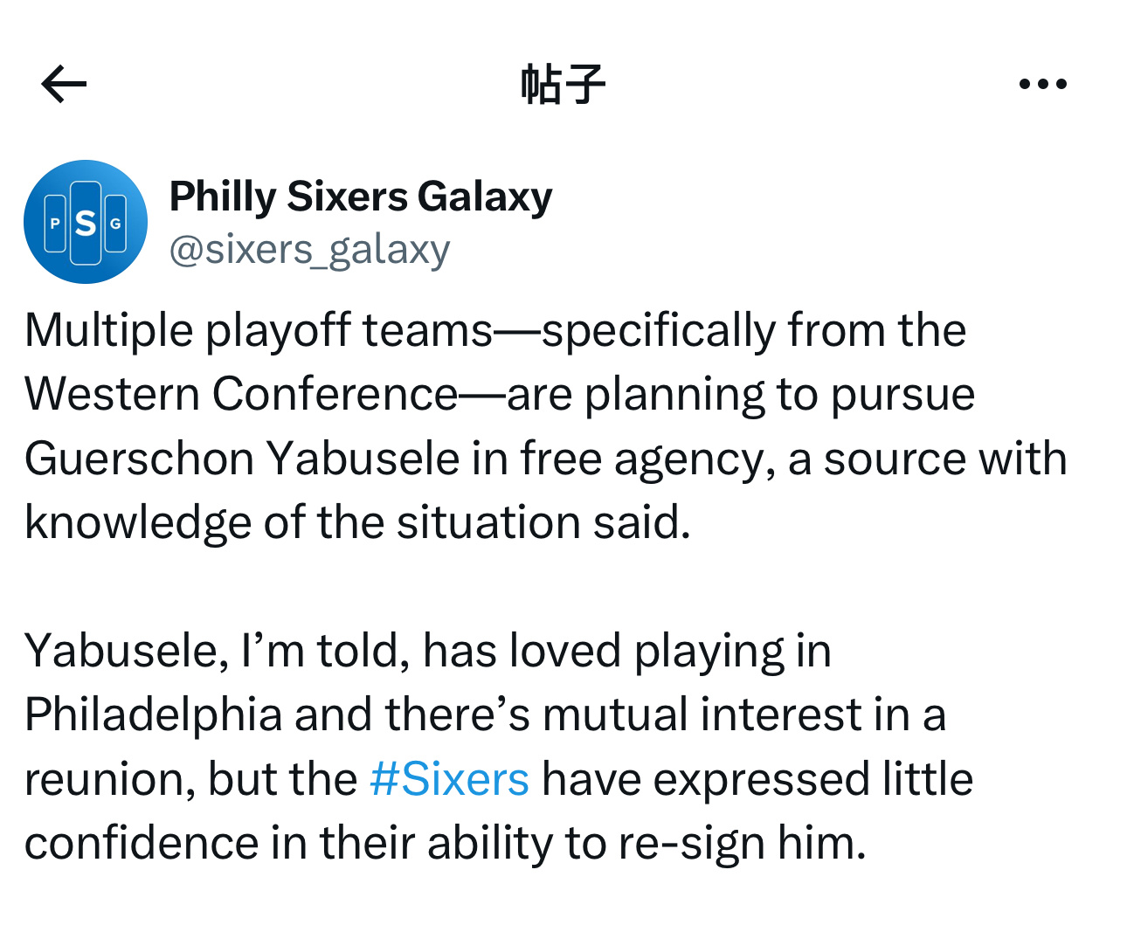Image resolution: width=1127 pixels, height=925 pixels.
Task: Open the Philly Sixers Galaxy profile avatar
Action: pos(86,222)
